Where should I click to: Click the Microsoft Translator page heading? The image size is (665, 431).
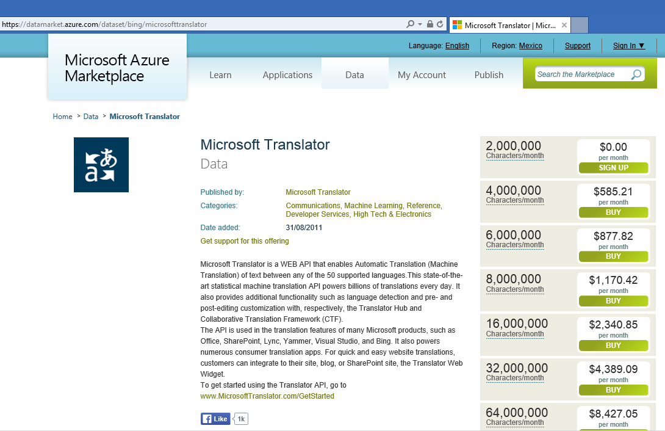coord(265,145)
